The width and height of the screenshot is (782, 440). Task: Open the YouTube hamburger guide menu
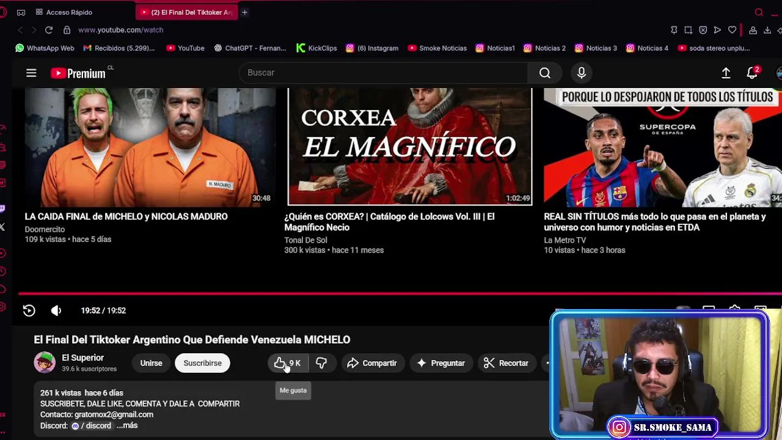point(31,73)
